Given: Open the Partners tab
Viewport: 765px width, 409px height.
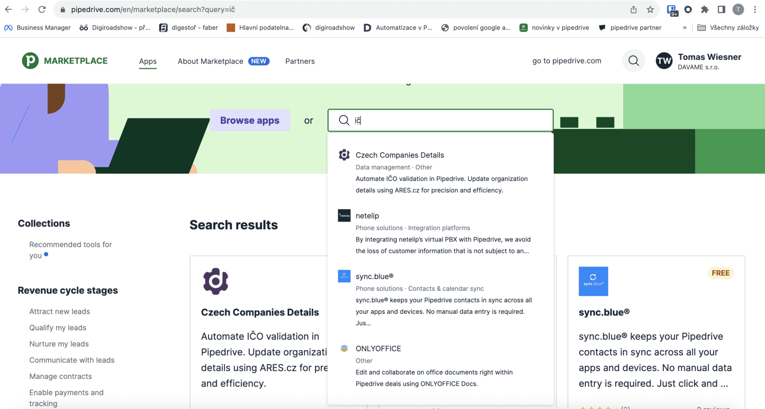Looking at the screenshot, I should click(300, 61).
